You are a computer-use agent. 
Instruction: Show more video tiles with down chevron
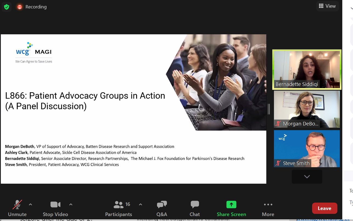307,177
